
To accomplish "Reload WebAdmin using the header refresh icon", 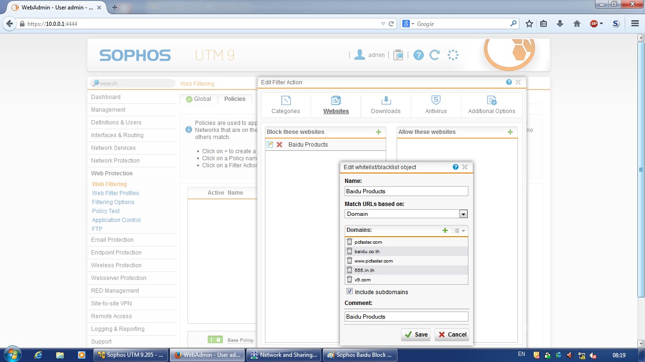I will coord(435,55).
